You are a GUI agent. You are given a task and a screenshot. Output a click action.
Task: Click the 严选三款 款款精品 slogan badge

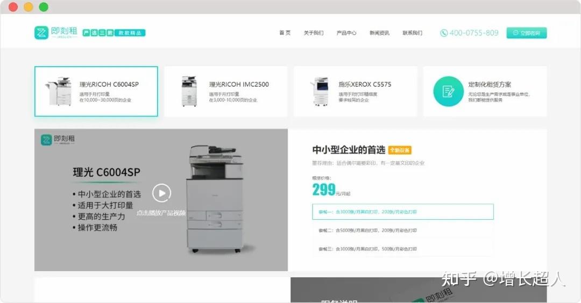click(x=114, y=33)
